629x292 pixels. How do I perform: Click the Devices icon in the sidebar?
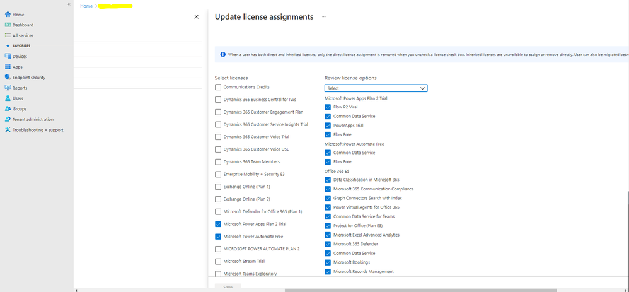pyautogui.click(x=8, y=57)
